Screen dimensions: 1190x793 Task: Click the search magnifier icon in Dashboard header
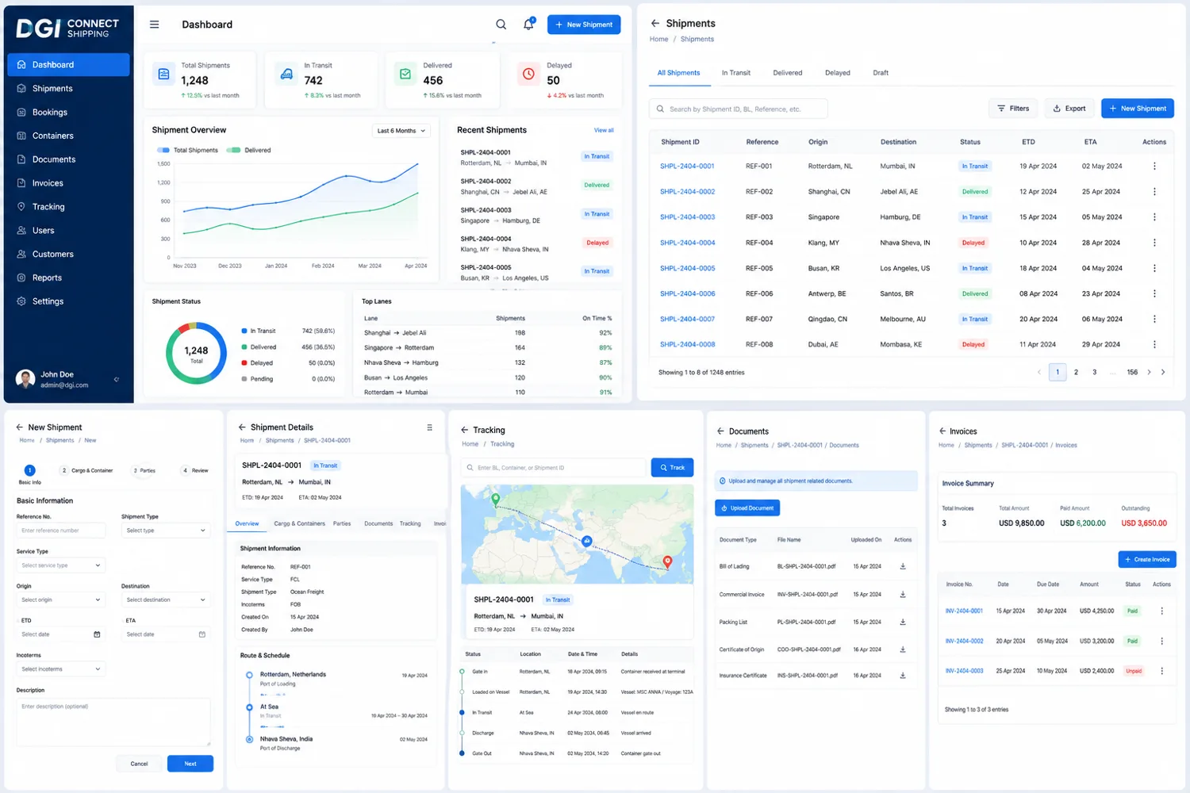(x=501, y=25)
